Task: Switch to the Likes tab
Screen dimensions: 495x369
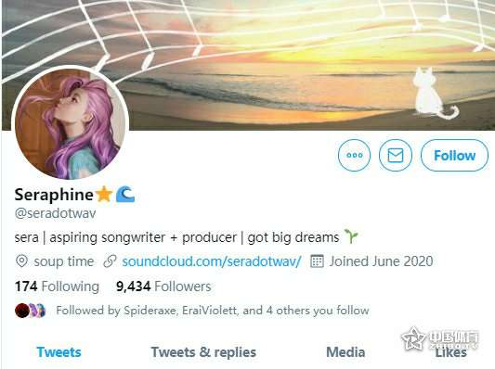Action: pyautogui.click(x=450, y=352)
